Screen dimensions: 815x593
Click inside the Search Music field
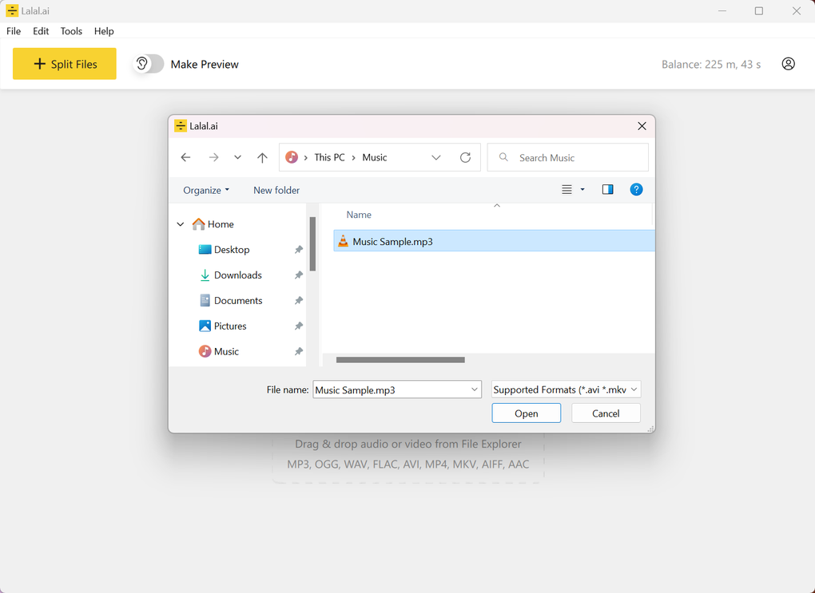pos(567,157)
